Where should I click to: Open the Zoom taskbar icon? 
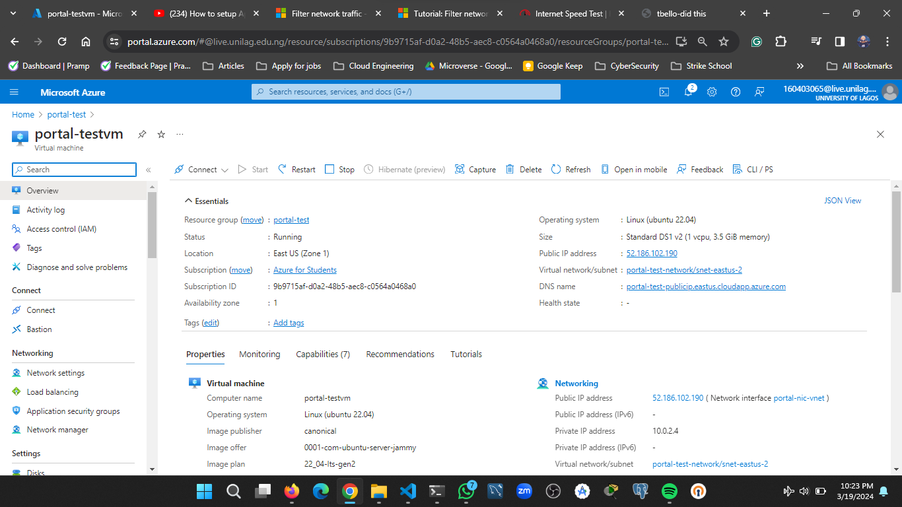coord(524,491)
